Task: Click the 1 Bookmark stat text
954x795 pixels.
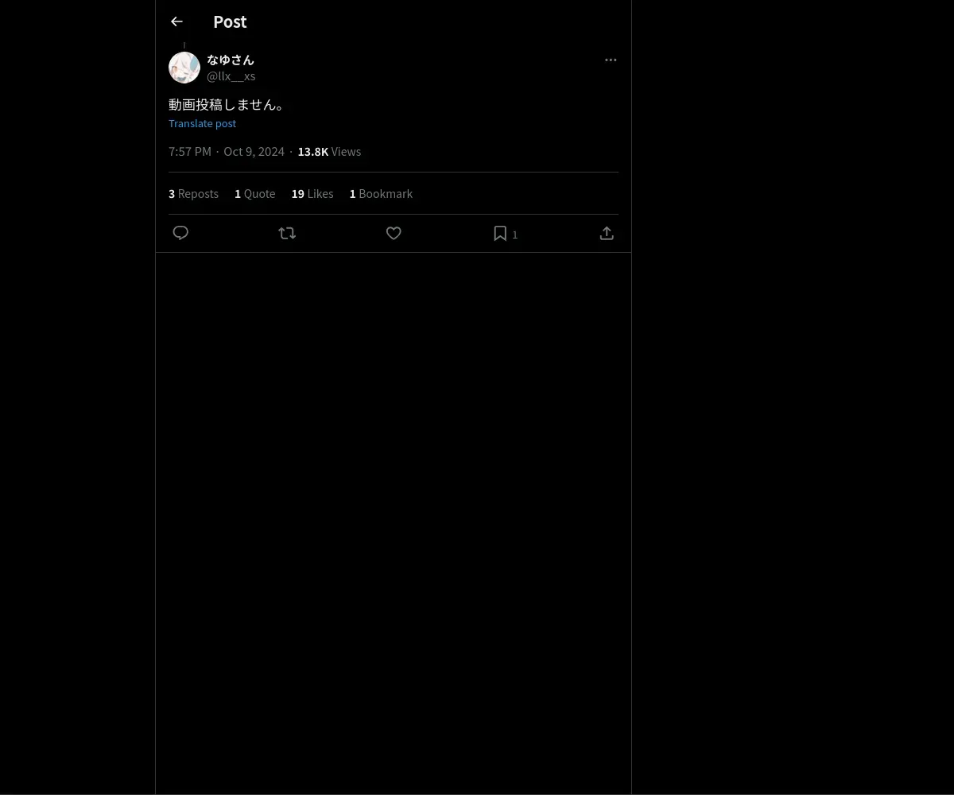Action: 381,193
